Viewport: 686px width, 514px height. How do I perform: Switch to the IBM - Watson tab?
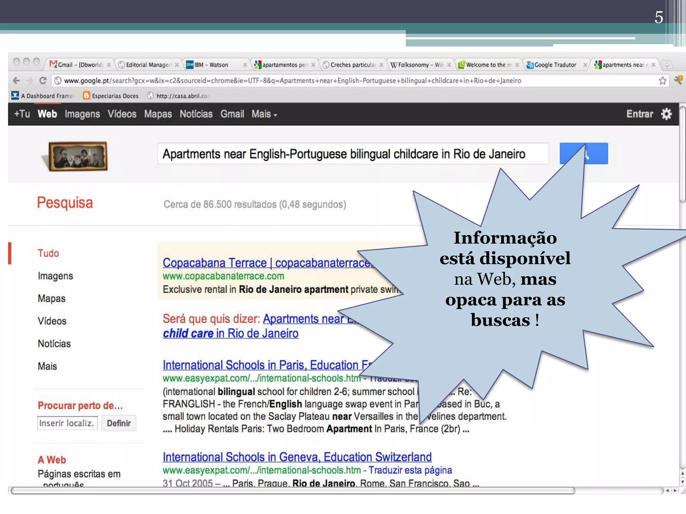215,65
